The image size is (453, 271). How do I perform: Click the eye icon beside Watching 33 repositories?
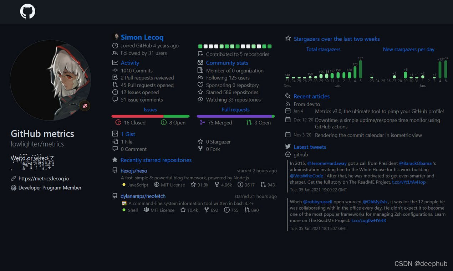tap(200, 99)
